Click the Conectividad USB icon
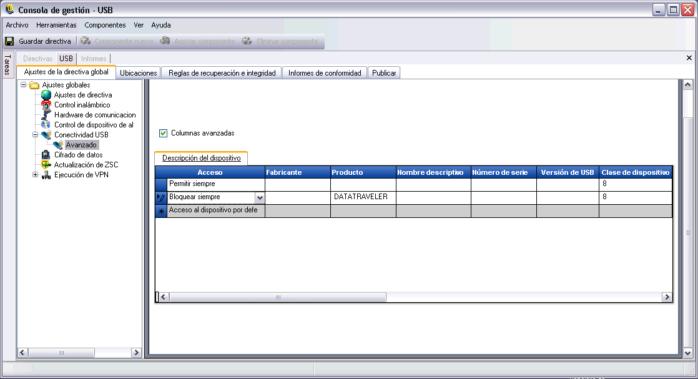This screenshot has width=698, height=379. pos(46,135)
